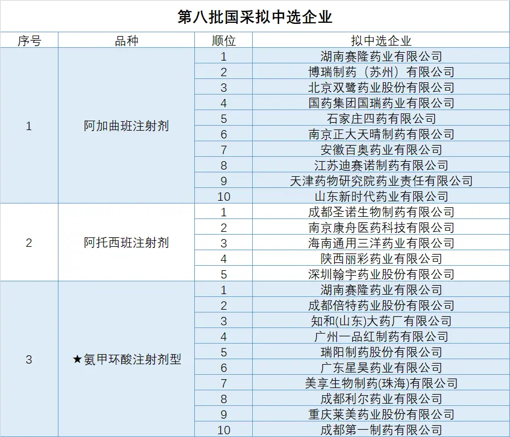Click 瑞阳制药股份有限公司
Image resolution: width=510 pixels, height=437 pixels.
(381, 352)
